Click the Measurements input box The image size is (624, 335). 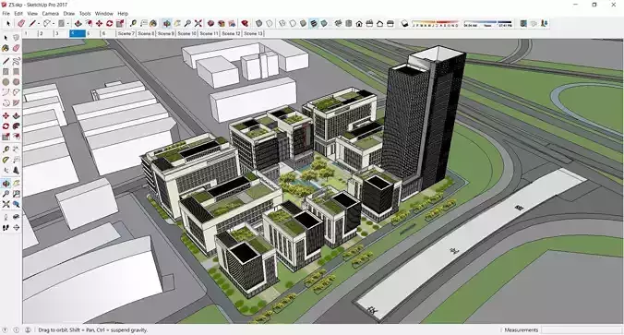[x=581, y=329]
